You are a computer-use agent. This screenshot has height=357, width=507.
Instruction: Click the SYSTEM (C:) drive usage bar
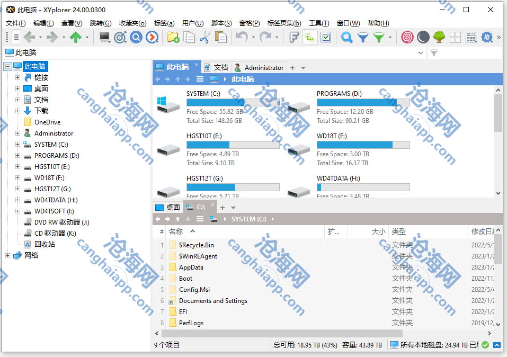click(x=233, y=103)
